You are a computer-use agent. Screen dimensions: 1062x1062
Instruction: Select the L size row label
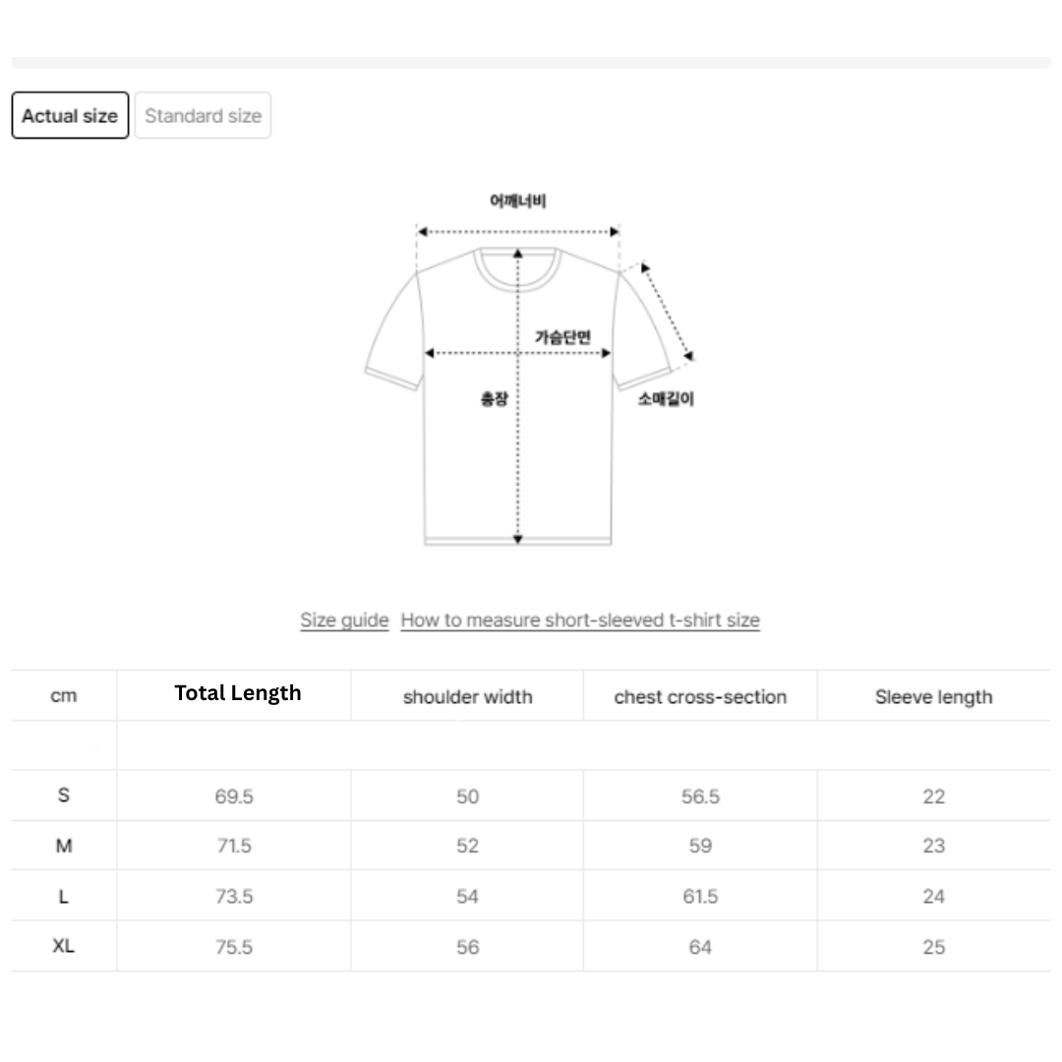(x=64, y=896)
